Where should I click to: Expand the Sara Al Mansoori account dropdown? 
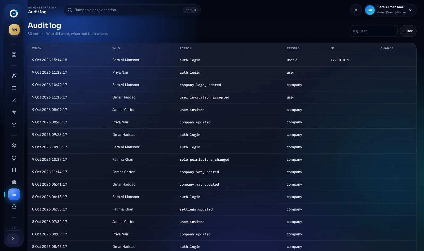pos(390,10)
